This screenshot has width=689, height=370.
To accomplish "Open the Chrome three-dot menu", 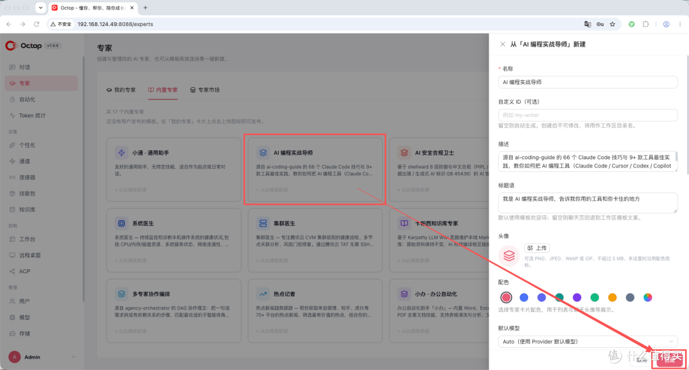I will click(681, 24).
